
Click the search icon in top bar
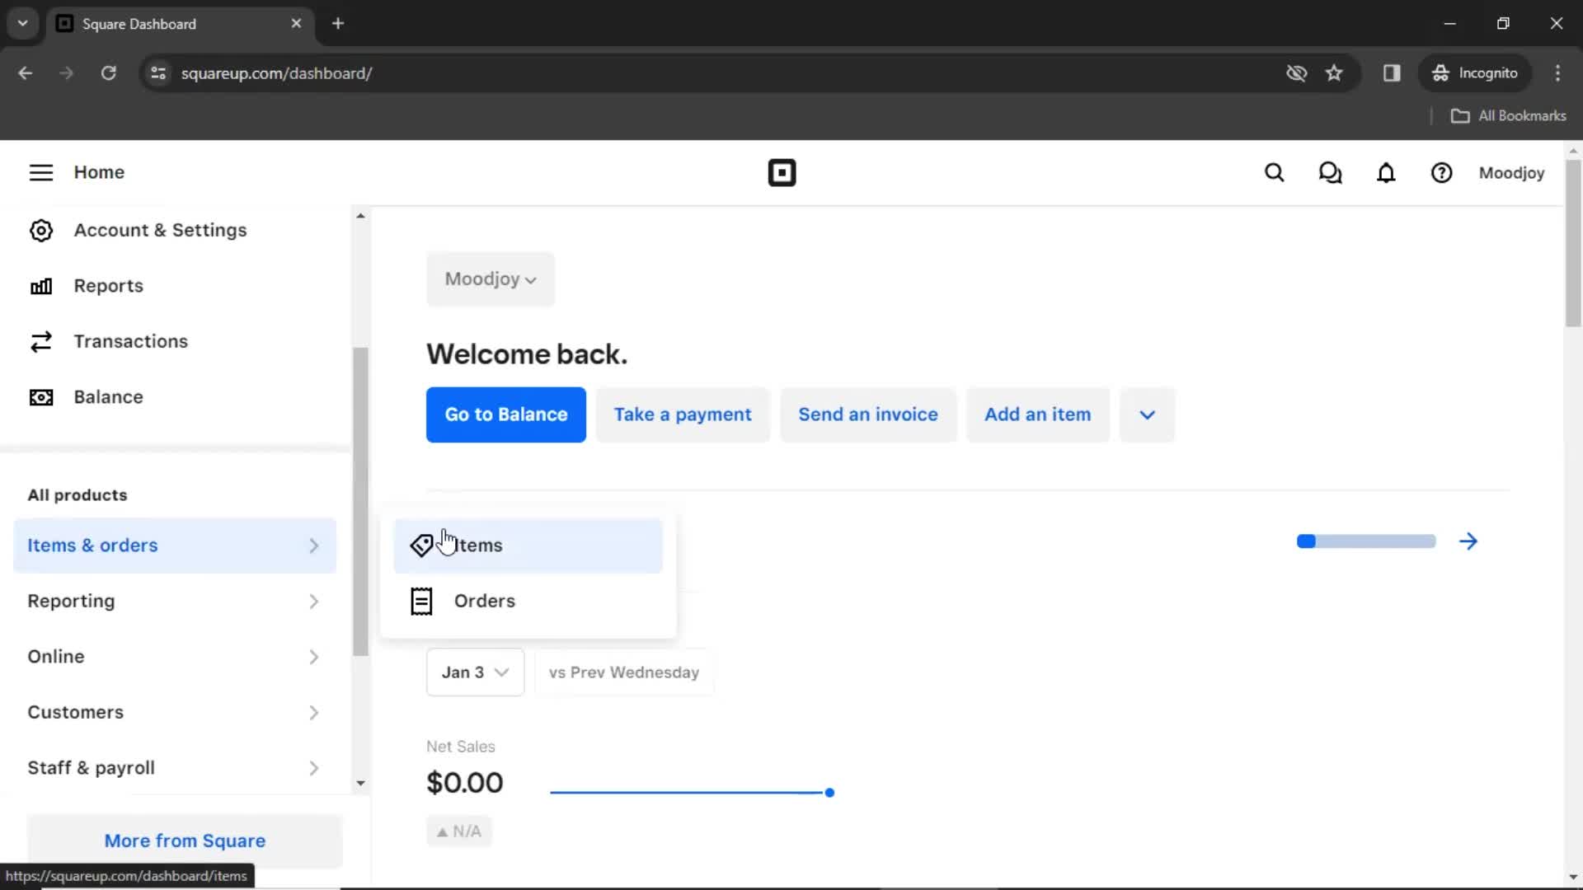coord(1274,173)
